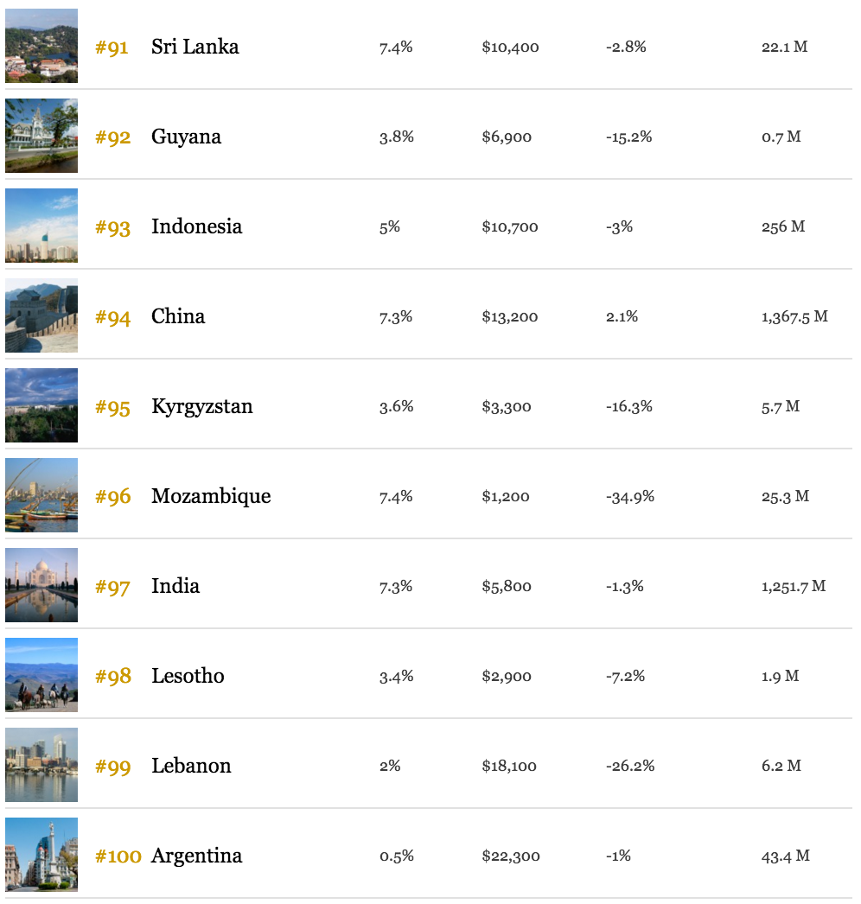
Task: Click the Guyana building thumbnail
Action: point(41,136)
